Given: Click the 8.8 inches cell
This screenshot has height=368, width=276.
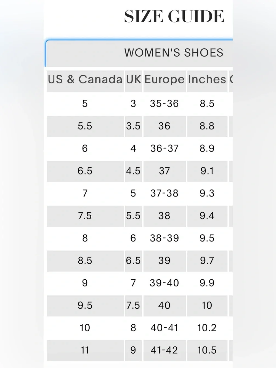Looking at the screenshot, I should (207, 126).
